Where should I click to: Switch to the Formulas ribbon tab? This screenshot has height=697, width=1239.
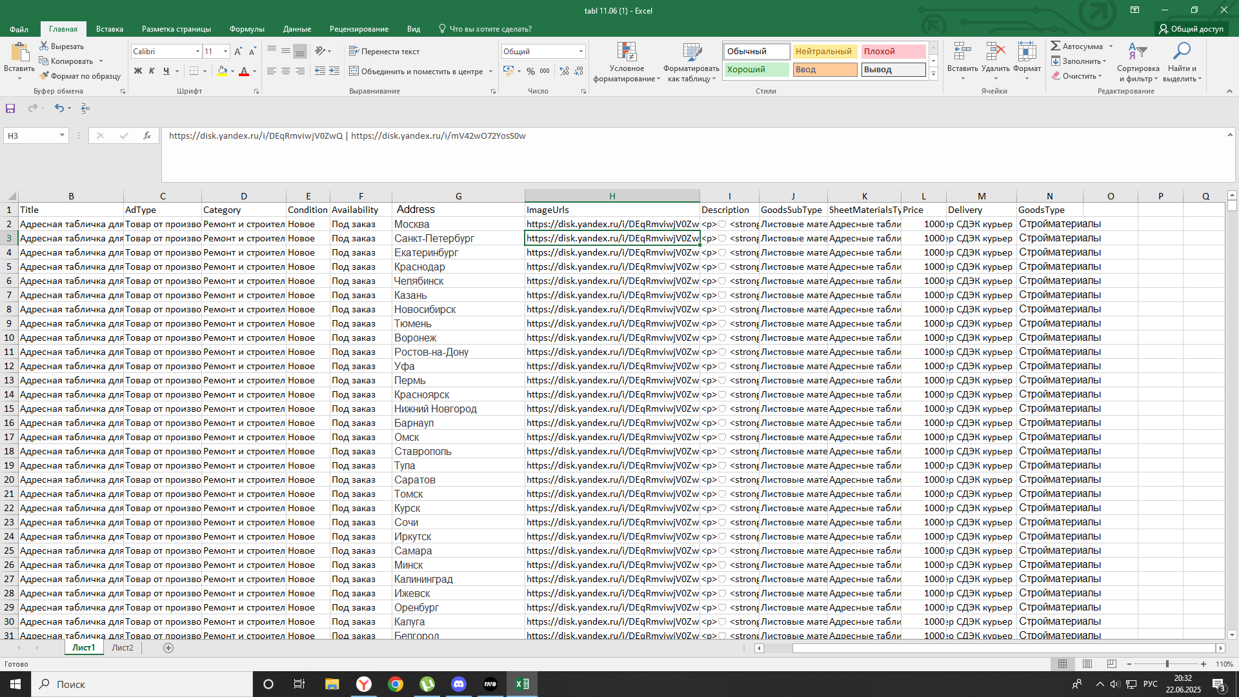click(x=247, y=29)
